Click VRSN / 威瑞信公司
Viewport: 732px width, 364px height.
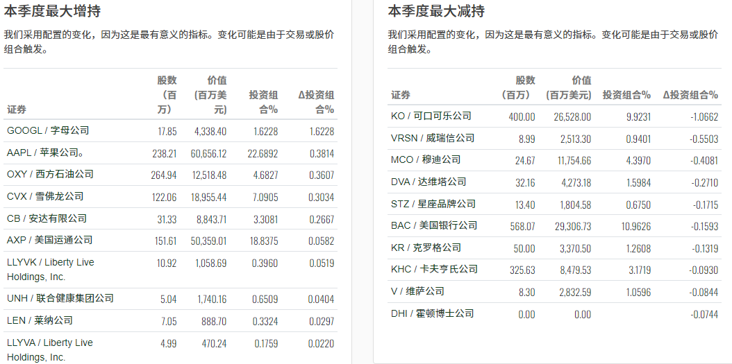point(432,138)
